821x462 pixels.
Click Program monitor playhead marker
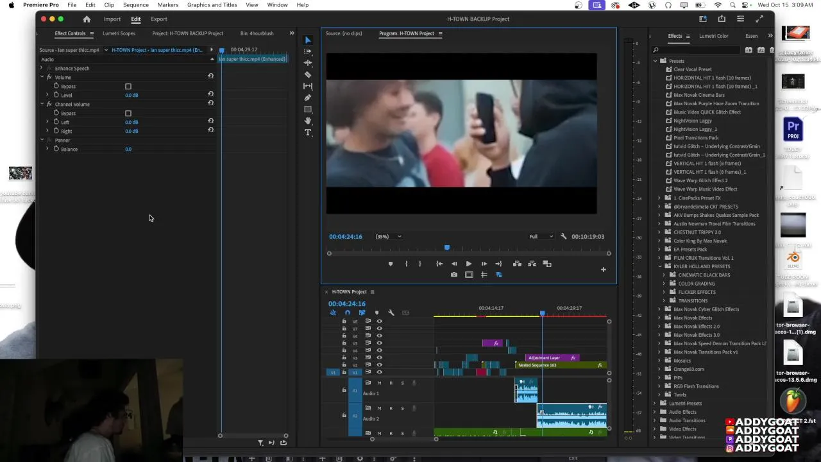447,248
